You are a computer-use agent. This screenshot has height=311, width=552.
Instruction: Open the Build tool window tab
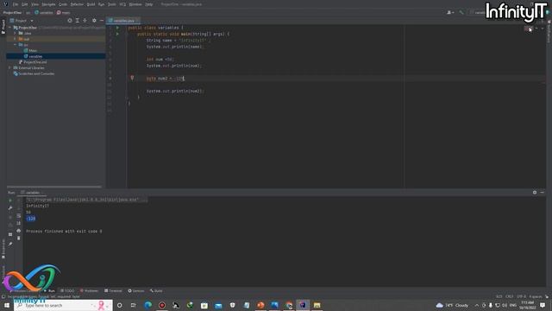[x=156, y=291]
